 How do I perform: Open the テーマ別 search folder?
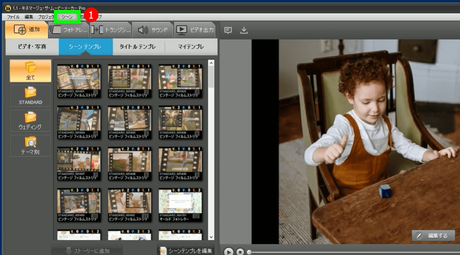click(x=31, y=145)
